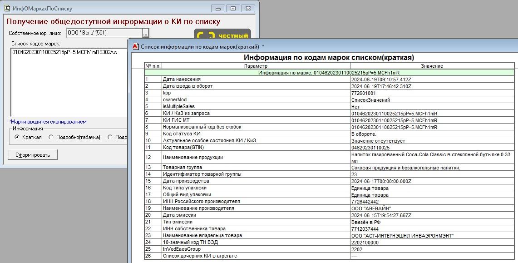Select the В обороте status value cell
The height and width of the screenshot is (263, 518).
431,134
